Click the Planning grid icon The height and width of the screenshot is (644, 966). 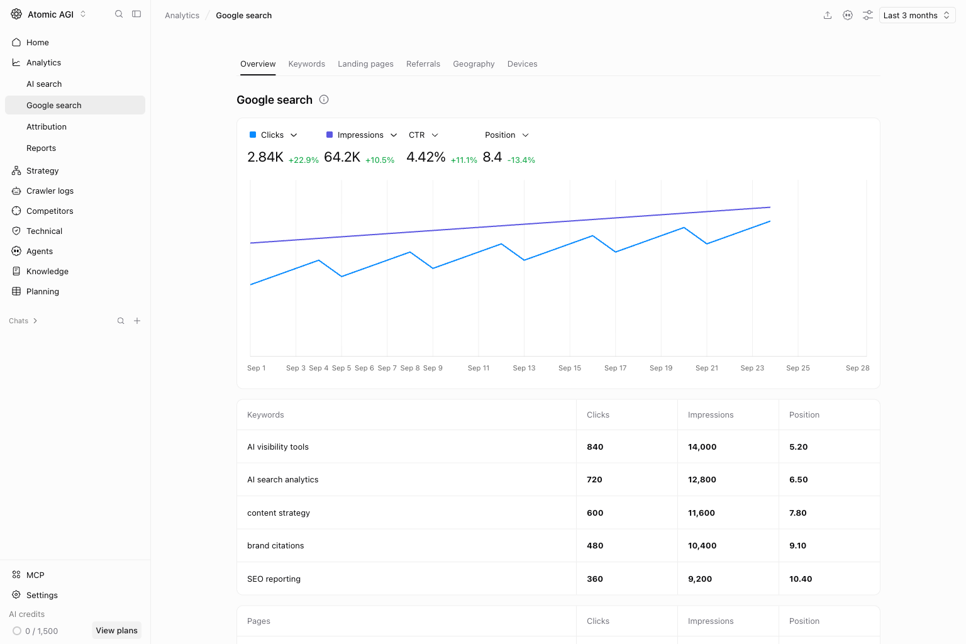16,291
